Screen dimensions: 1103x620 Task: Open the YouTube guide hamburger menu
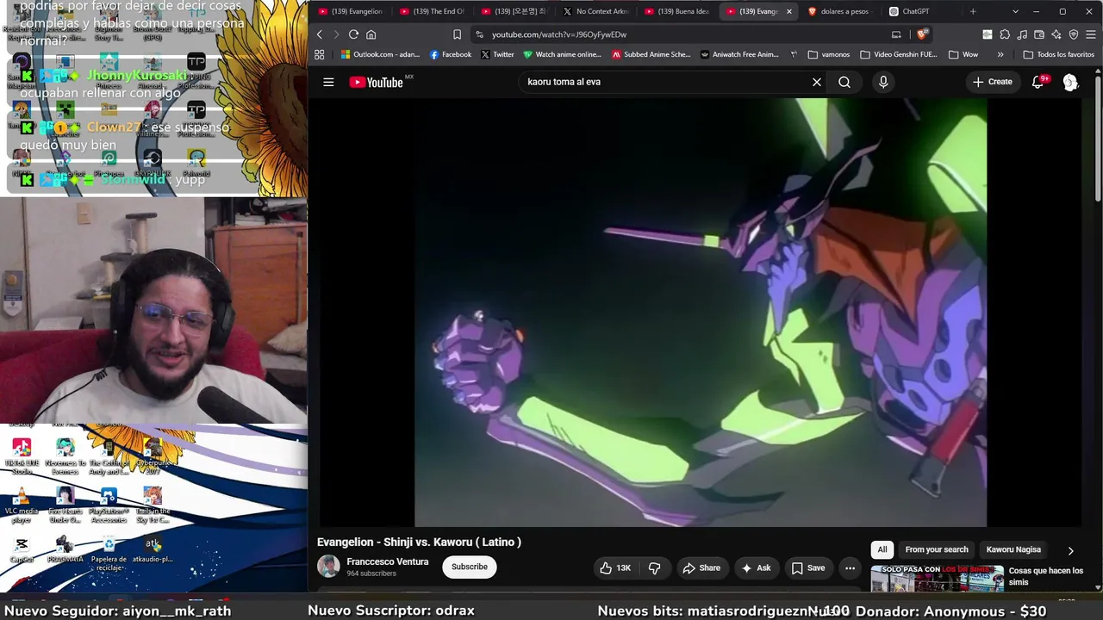tap(328, 82)
